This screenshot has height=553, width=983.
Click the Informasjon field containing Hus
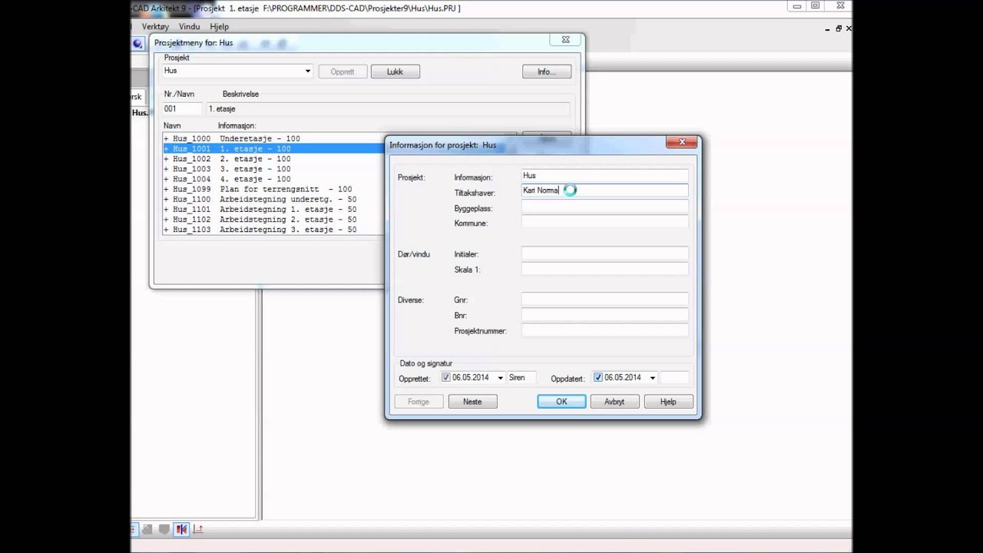tap(605, 176)
